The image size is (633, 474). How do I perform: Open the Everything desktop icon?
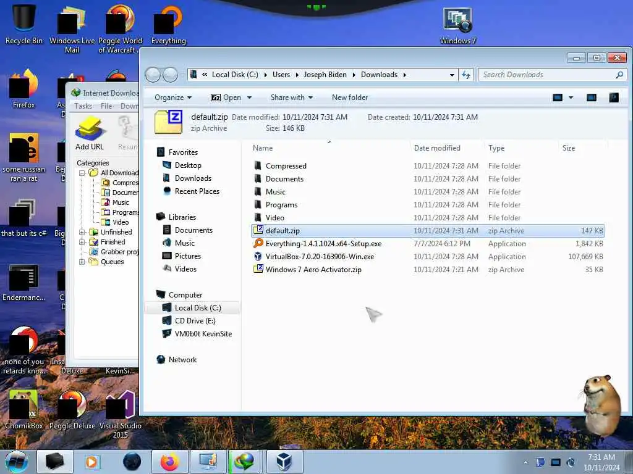coord(168,24)
